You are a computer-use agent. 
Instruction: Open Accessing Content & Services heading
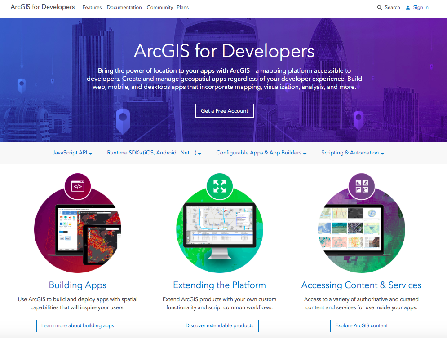point(362,285)
